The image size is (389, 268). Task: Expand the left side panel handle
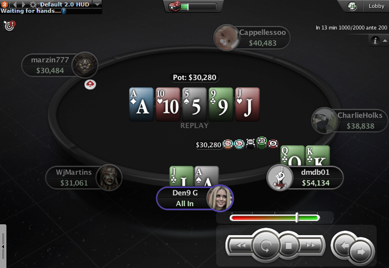click(x=3, y=246)
